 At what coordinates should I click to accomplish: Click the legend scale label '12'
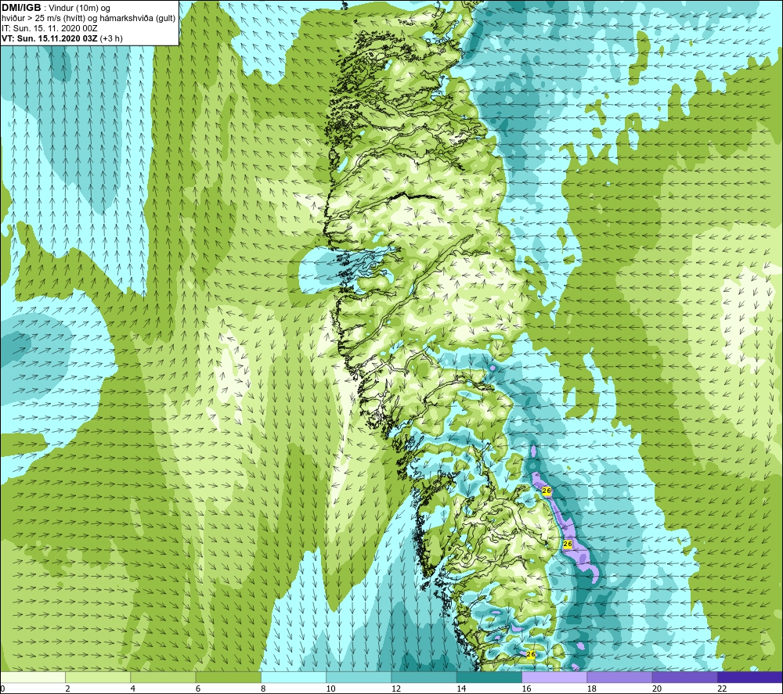point(396,689)
